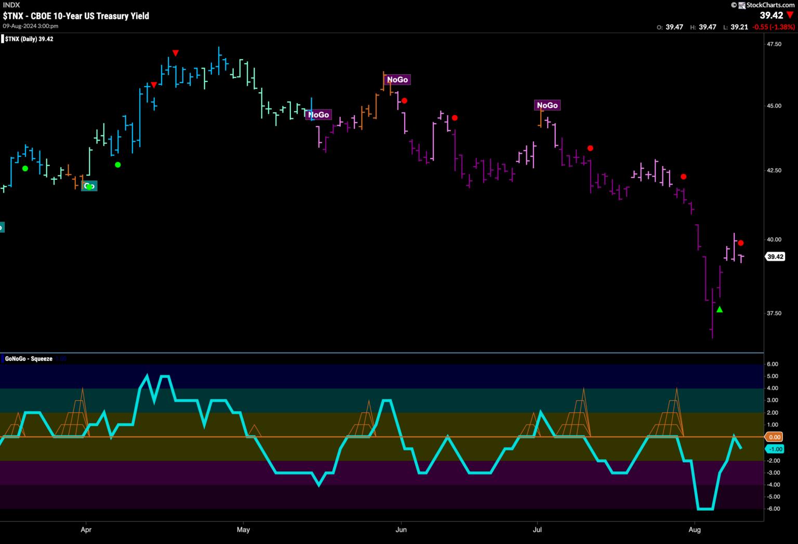Select the red dot near early June bars
The image size is (798, 544).
[x=404, y=101]
